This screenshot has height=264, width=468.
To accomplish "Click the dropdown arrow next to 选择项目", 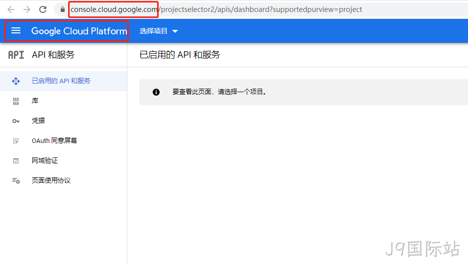I will pos(175,31).
